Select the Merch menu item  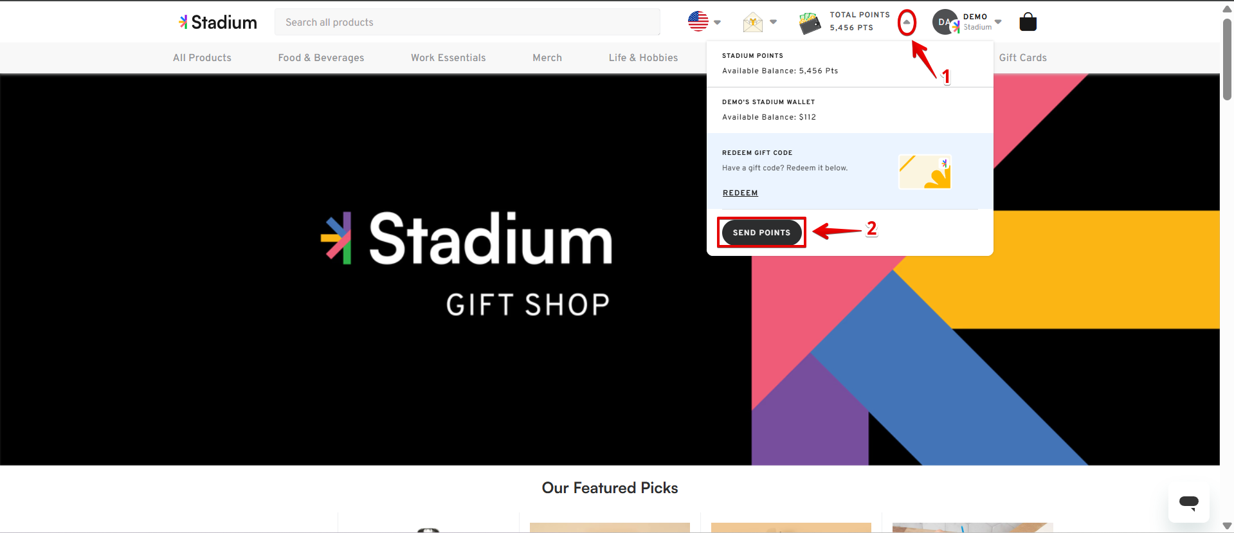547,58
